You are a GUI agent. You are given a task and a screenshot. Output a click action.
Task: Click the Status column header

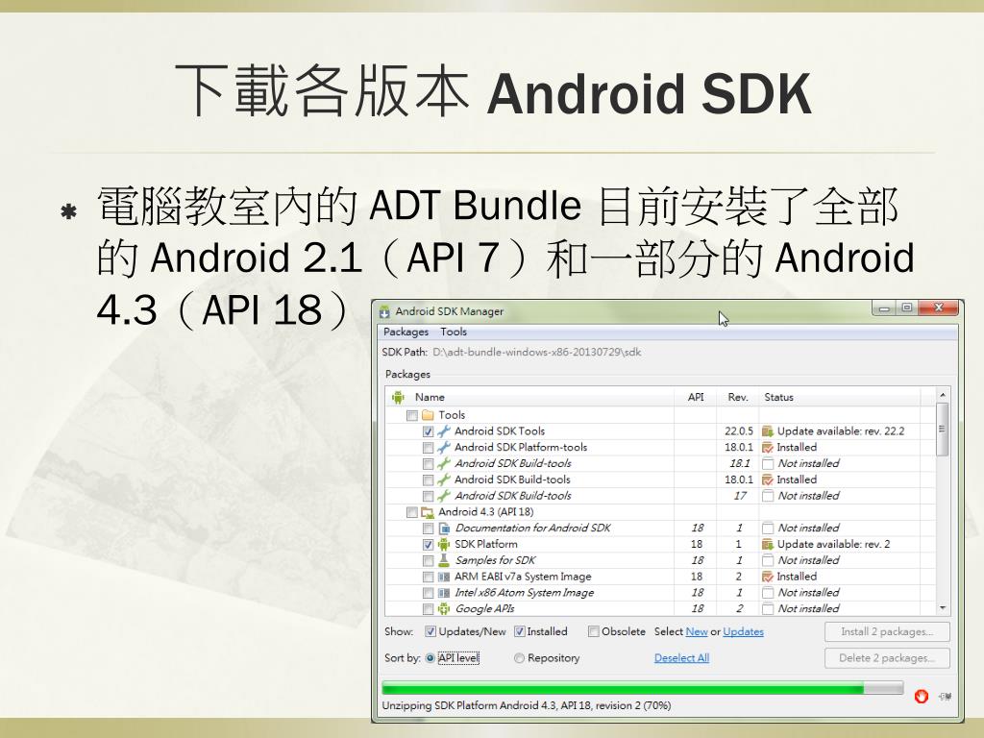[x=840, y=397]
